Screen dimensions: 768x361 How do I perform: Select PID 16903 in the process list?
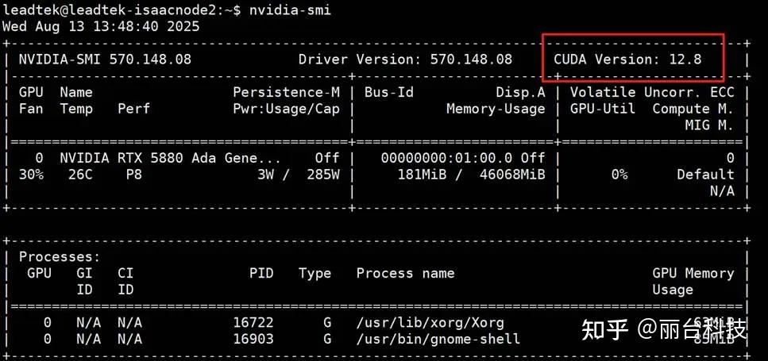click(x=253, y=339)
